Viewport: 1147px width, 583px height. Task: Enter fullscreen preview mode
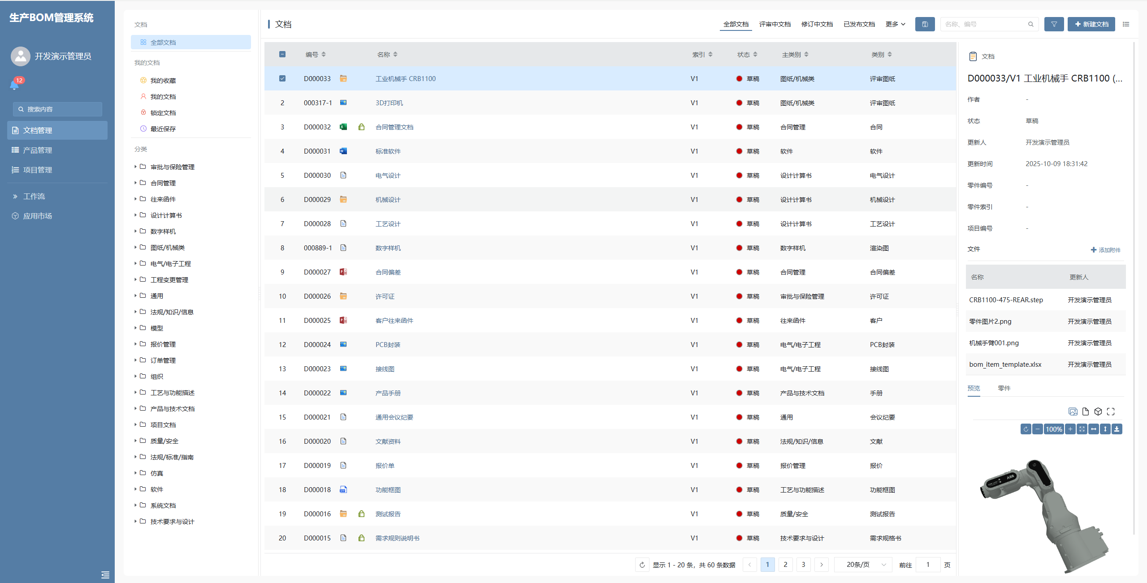pos(1110,412)
